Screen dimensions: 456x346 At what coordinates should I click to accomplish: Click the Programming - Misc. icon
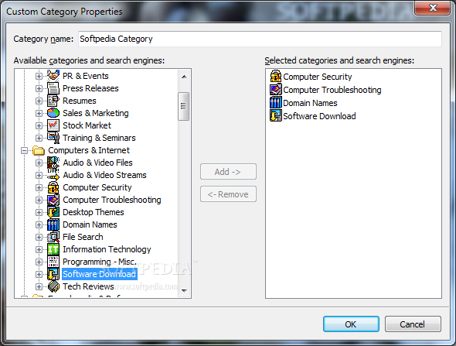pos(53,262)
